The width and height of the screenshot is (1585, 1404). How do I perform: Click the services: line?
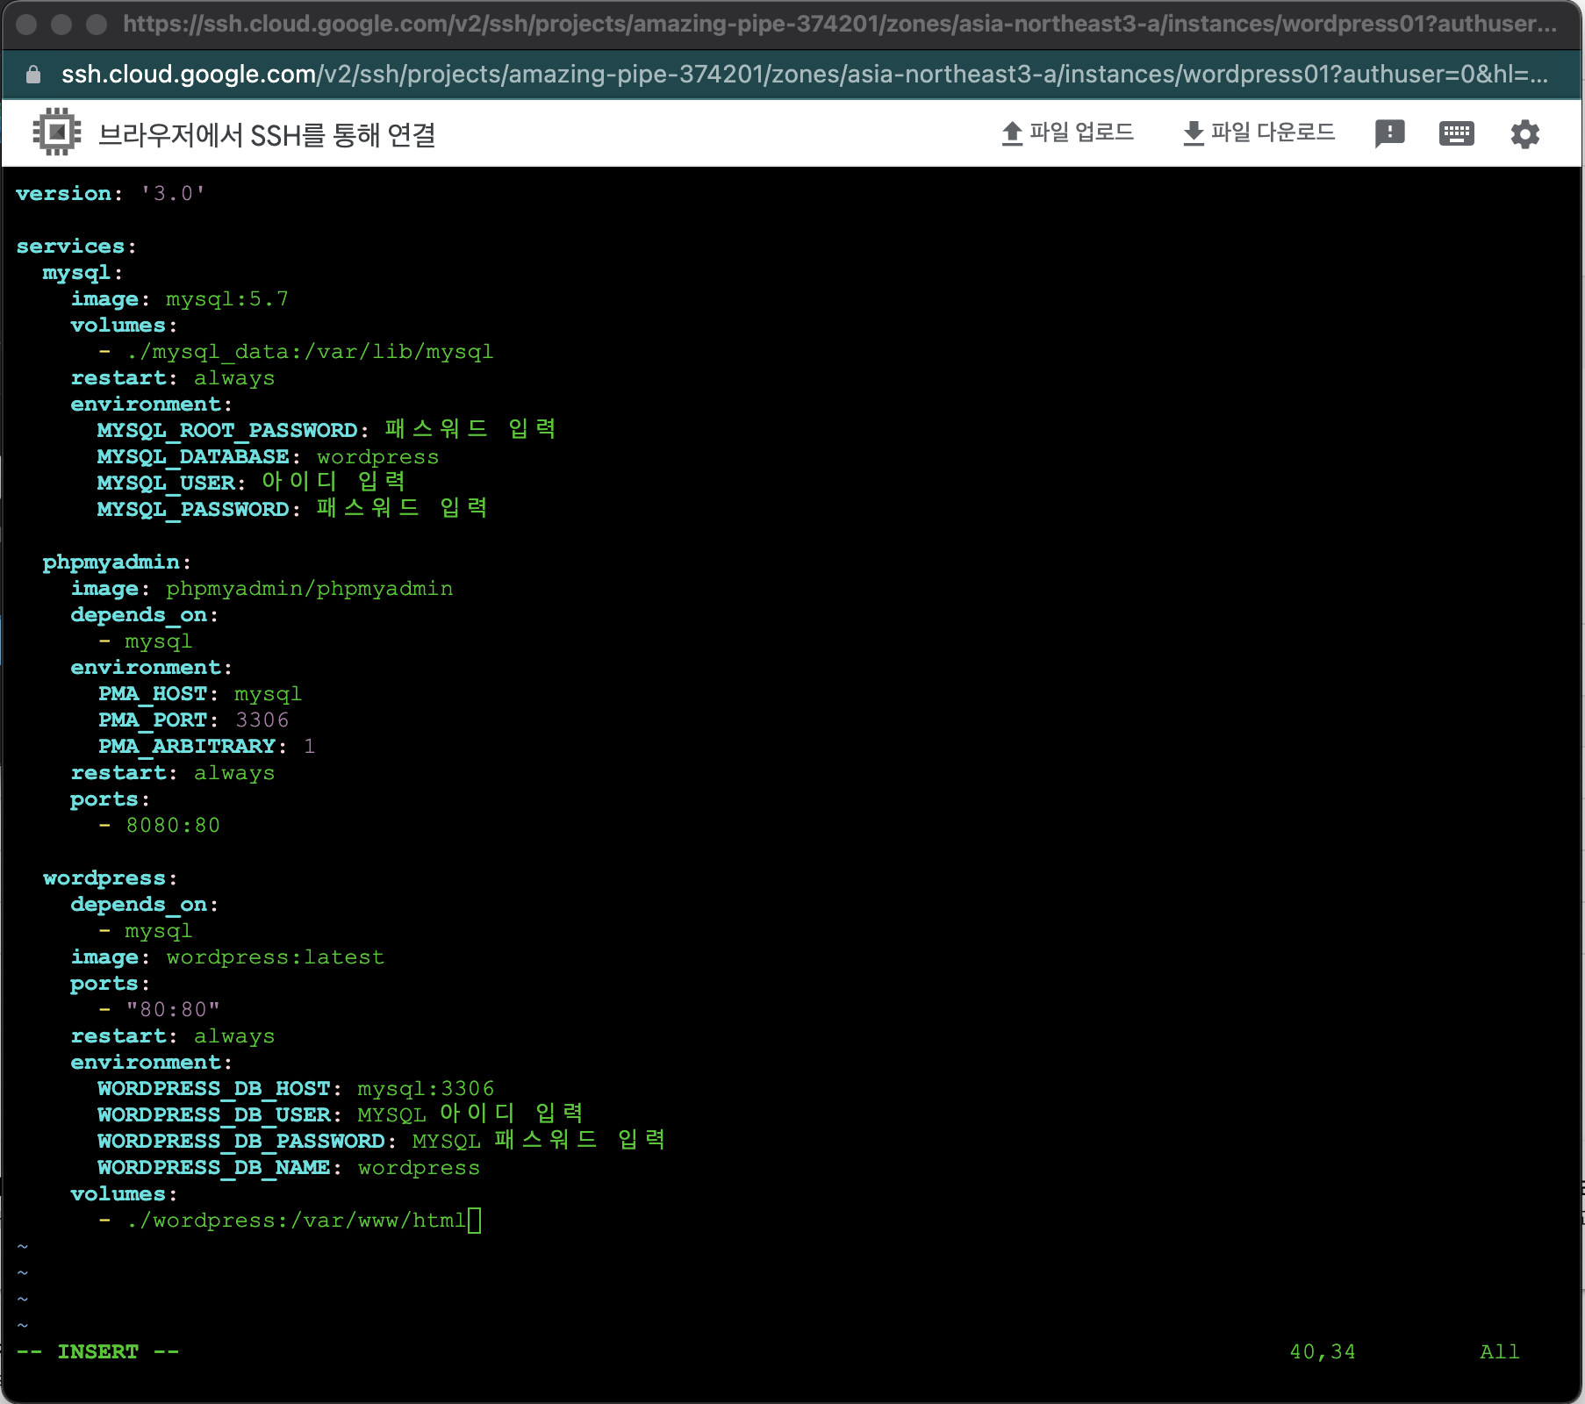76,247
